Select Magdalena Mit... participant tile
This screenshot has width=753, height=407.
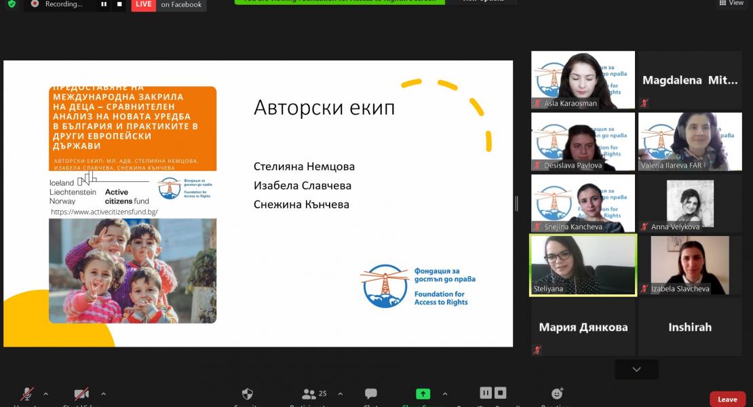tap(690, 79)
